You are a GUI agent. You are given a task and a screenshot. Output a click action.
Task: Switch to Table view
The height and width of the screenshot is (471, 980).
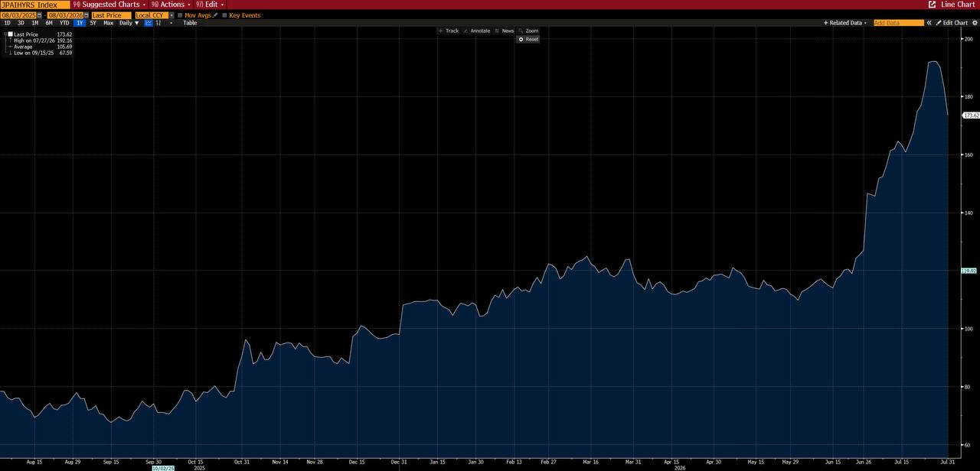[x=190, y=23]
